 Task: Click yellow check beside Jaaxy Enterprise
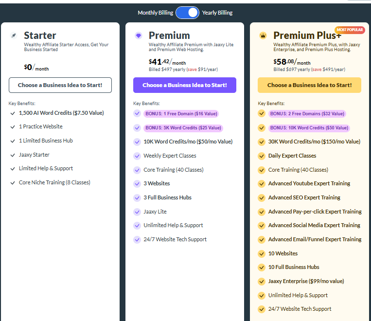click(x=262, y=282)
